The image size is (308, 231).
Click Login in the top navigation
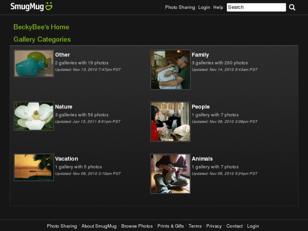click(x=204, y=7)
